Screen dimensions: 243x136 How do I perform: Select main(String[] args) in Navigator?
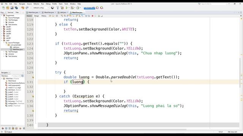(x=14, y=88)
